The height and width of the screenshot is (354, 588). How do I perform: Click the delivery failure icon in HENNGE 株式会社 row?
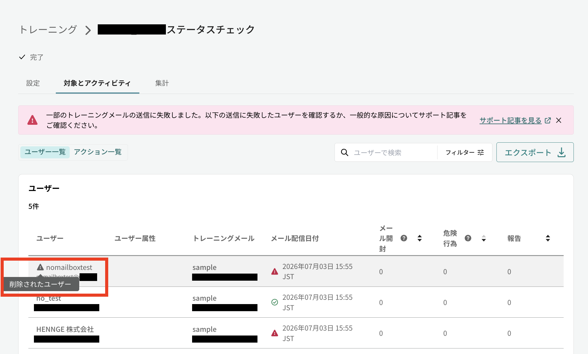pyautogui.click(x=275, y=333)
